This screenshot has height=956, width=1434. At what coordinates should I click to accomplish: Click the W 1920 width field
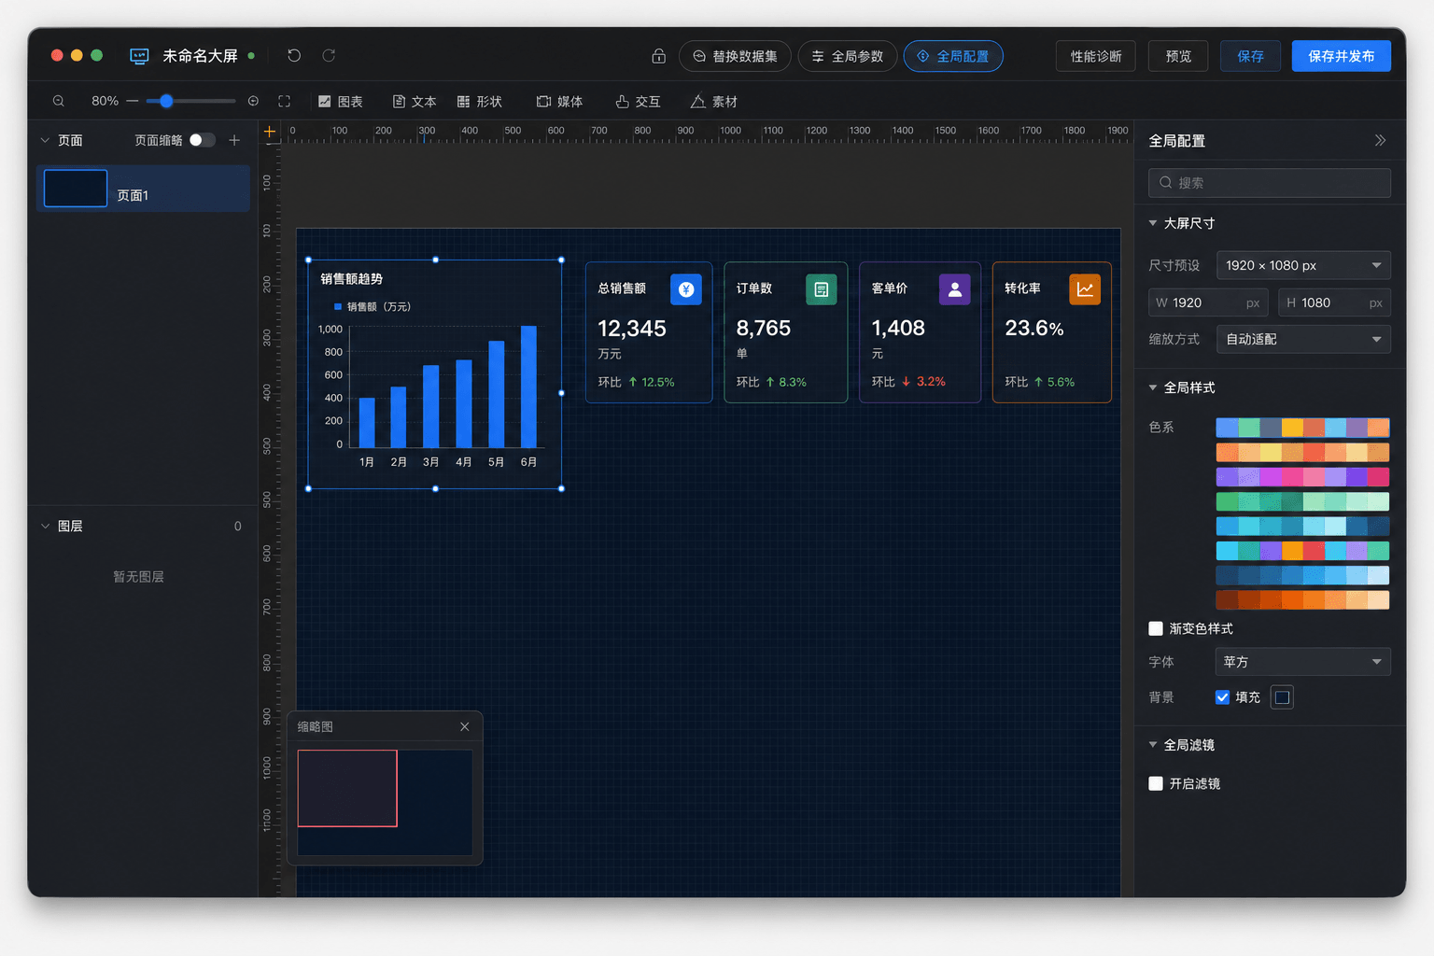1207,302
